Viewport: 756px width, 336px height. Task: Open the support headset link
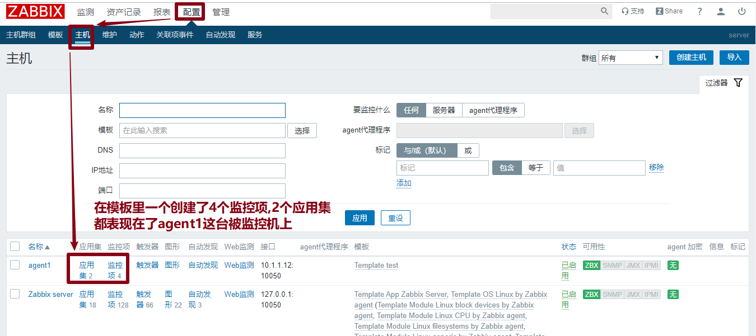pyautogui.click(x=633, y=11)
